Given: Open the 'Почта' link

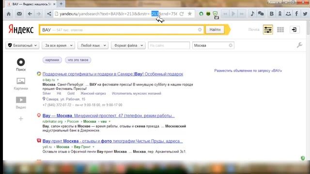Looking at the screenshot, I should [254, 29].
